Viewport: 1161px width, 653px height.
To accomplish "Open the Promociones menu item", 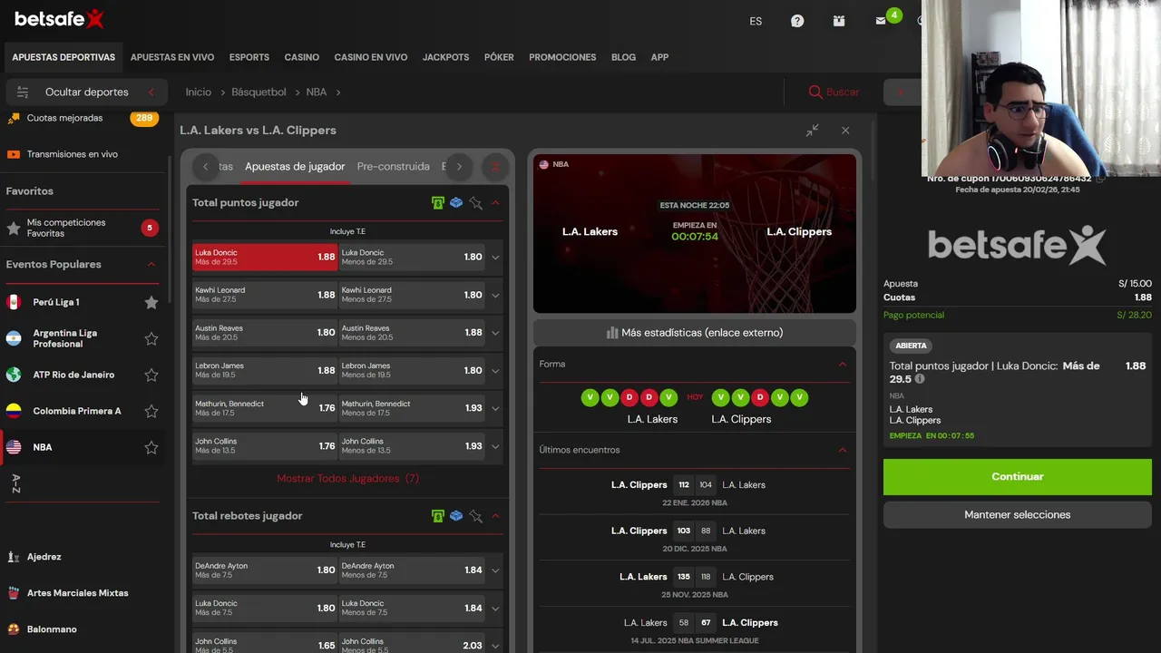I will point(562,57).
